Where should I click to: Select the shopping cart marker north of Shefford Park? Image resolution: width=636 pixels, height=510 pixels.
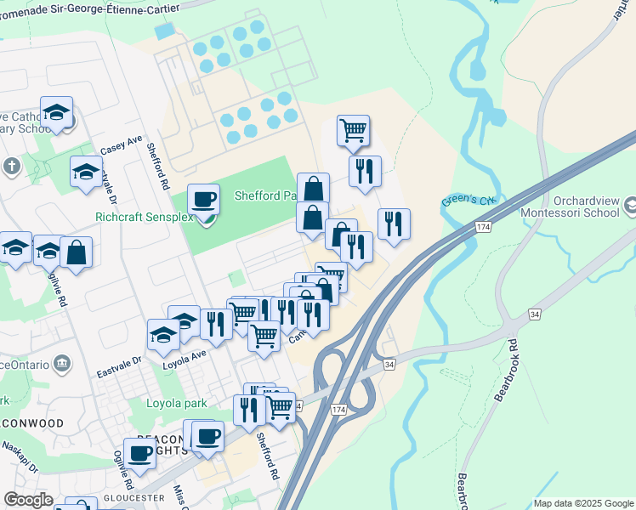tap(354, 132)
